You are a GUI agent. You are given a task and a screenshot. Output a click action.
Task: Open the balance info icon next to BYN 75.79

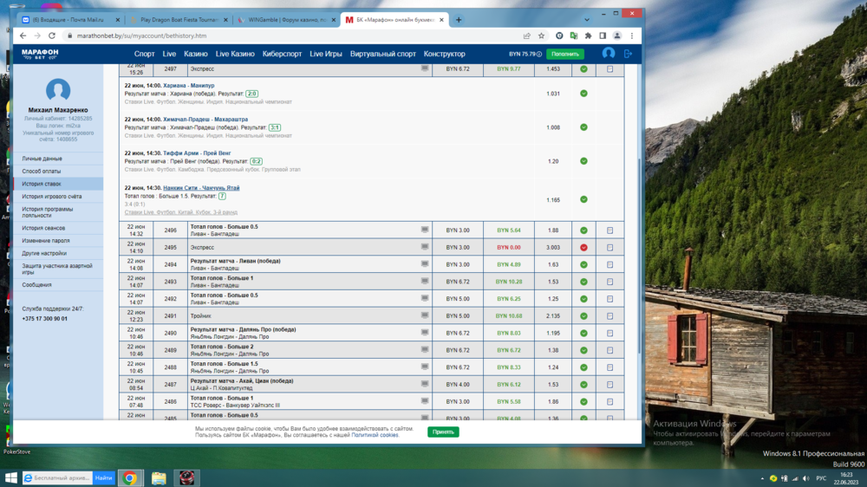point(538,54)
